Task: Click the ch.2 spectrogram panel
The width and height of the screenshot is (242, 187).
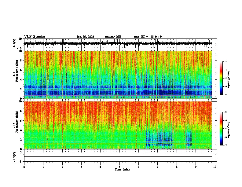Action: pos(118,125)
